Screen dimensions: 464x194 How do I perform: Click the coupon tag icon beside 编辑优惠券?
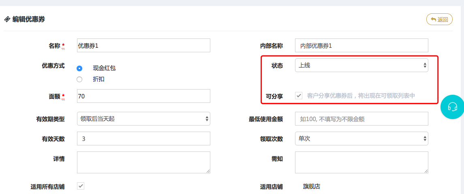[x=7, y=19]
